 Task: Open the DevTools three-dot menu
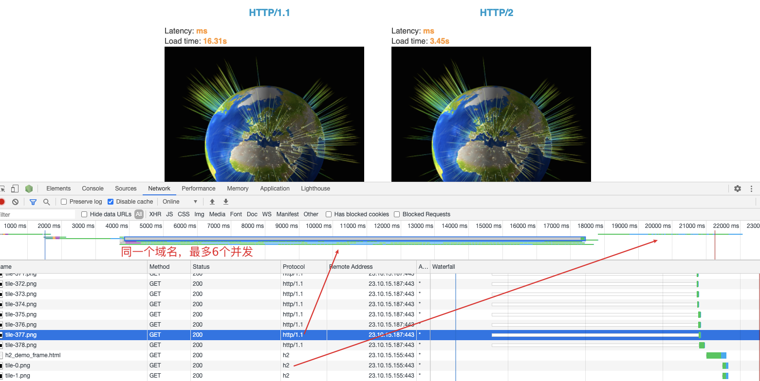752,189
